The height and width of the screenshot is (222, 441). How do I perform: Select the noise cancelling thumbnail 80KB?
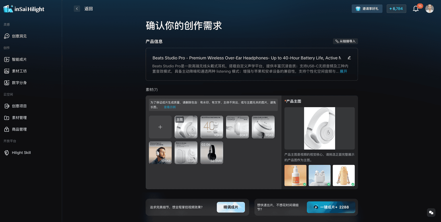pos(237,127)
